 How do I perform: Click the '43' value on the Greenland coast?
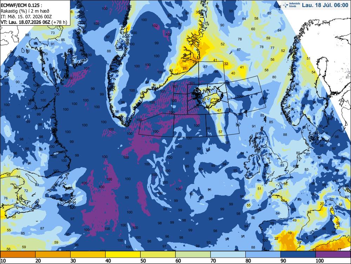(171, 71)
